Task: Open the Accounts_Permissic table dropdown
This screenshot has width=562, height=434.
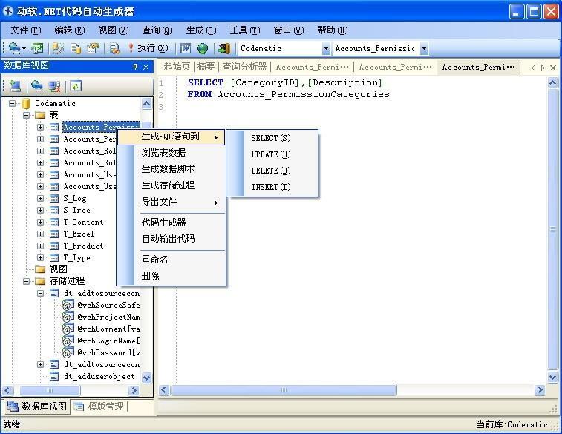Action: click(424, 49)
